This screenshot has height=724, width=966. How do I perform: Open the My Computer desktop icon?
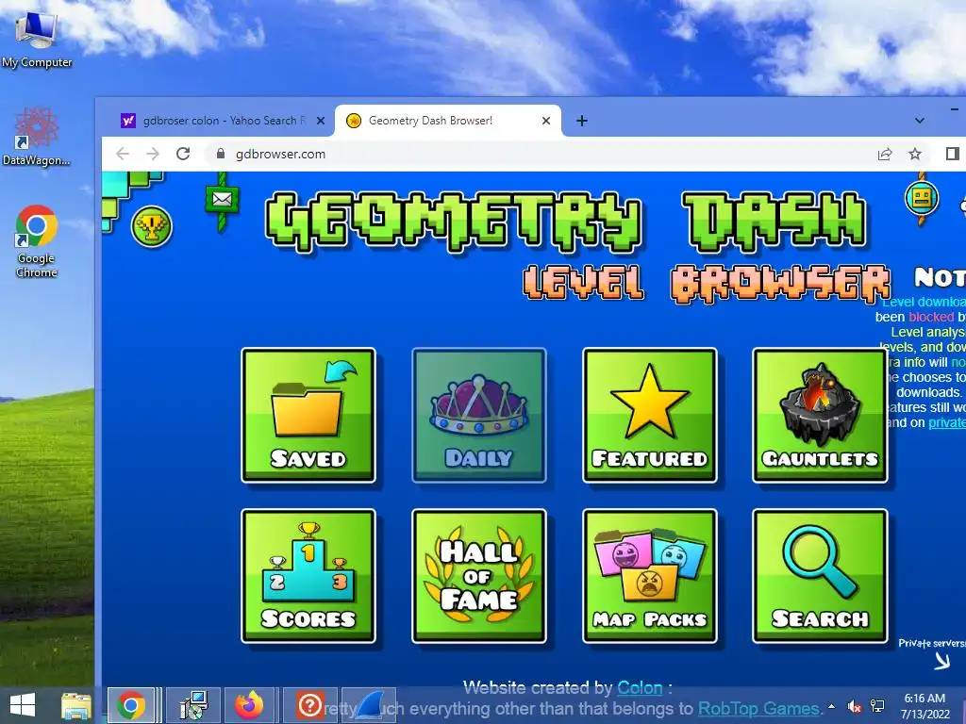37,40
